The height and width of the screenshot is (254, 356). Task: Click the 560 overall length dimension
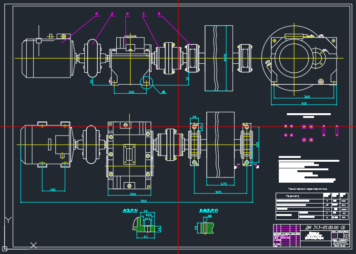(143, 201)
